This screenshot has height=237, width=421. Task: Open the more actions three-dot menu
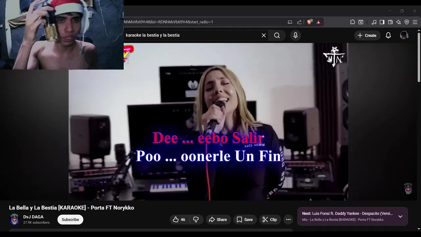(288, 220)
